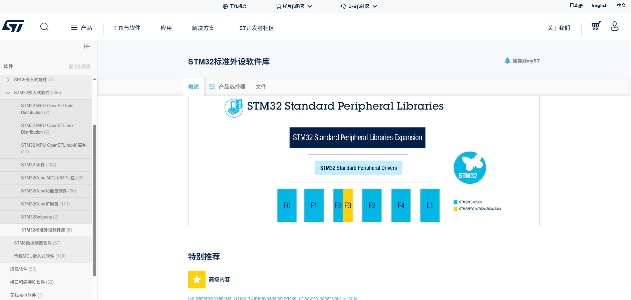The width and height of the screenshot is (631, 300).
Task: Open the 关于我们 menu
Action: tap(559, 28)
